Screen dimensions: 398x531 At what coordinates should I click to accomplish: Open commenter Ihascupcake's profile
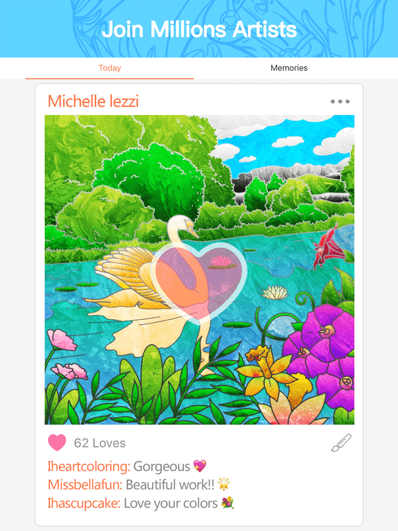tap(83, 503)
